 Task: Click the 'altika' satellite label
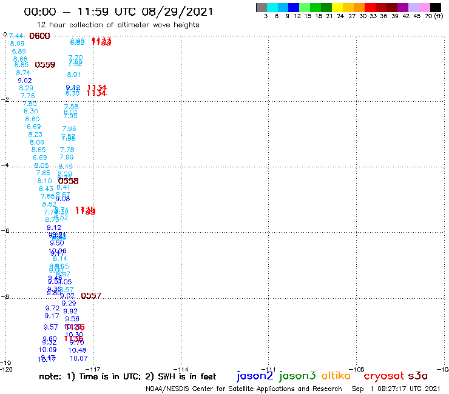336,376
